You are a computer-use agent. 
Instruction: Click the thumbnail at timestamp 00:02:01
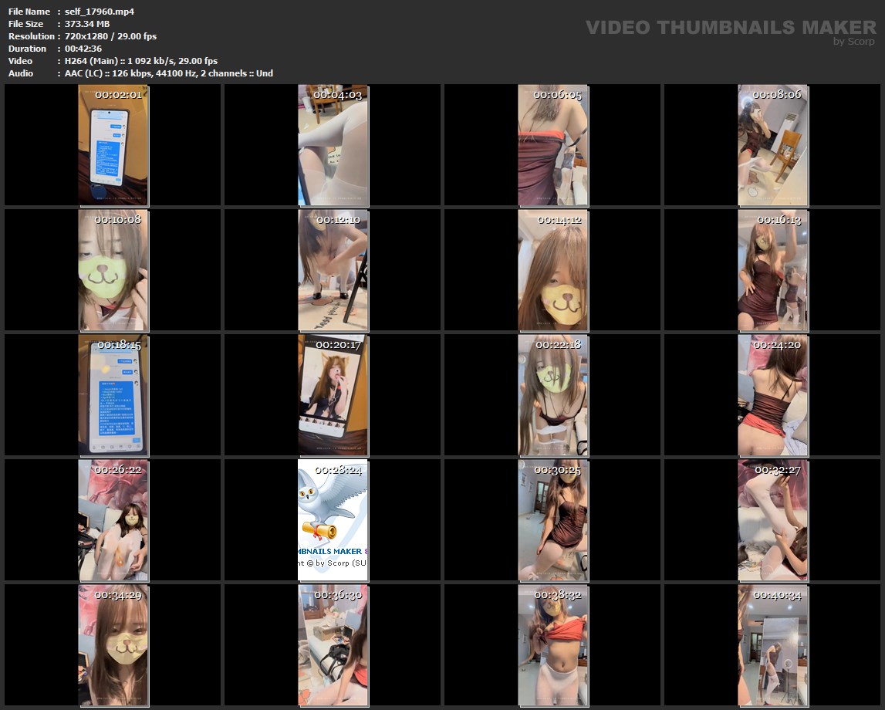[113, 145]
